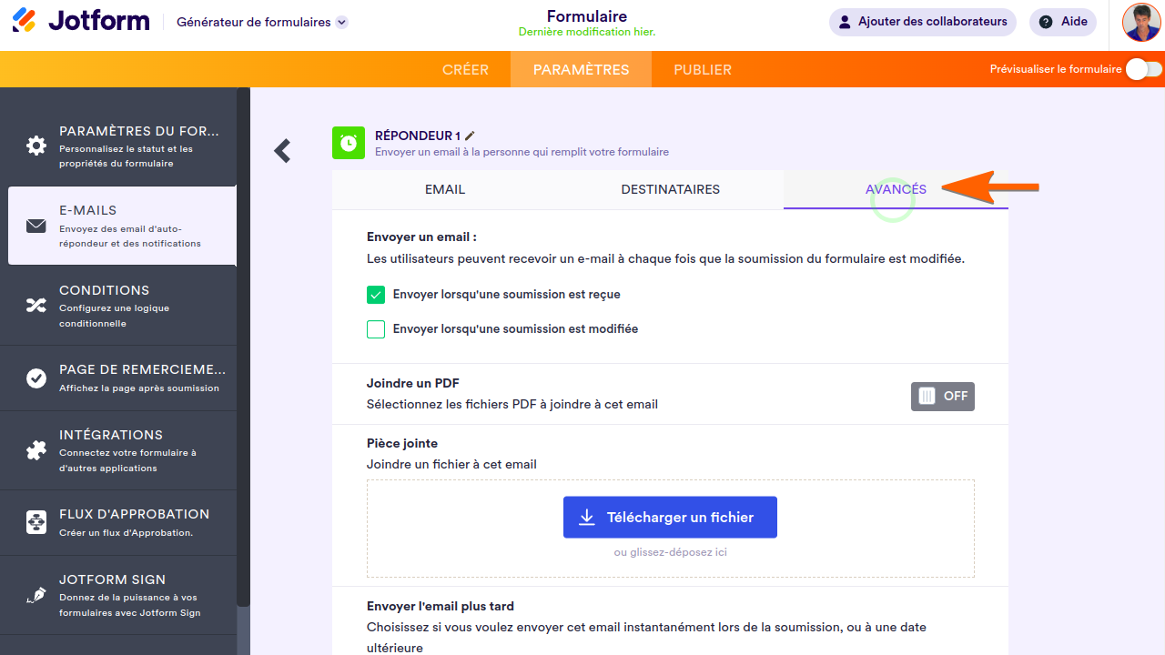The width and height of the screenshot is (1165, 655).
Task: Switch to the Destinataires tab
Action: click(x=670, y=190)
